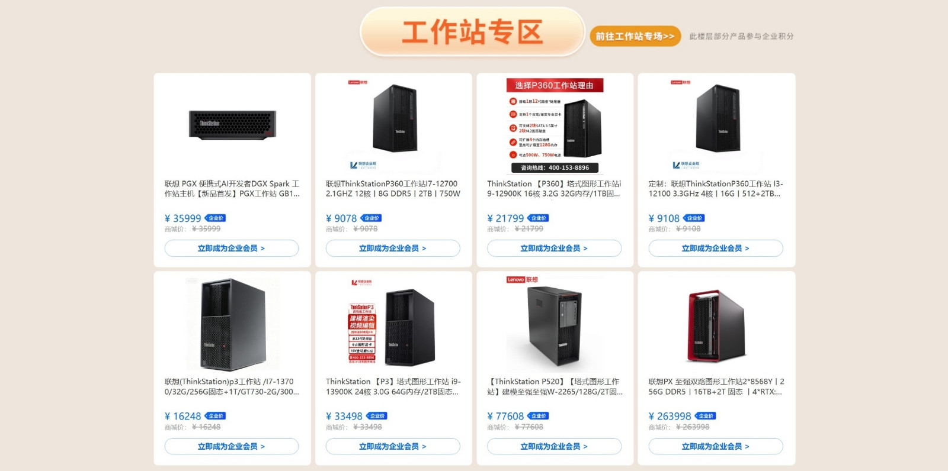The image size is (948, 471).
Task: Click 立即成为企业会员 under the ¥33498 product
Action: pyautogui.click(x=393, y=446)
